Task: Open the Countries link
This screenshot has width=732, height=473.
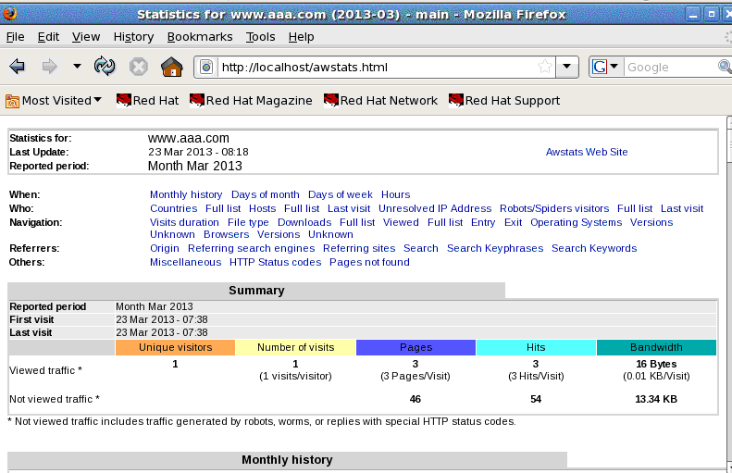Action: (173, 208)
